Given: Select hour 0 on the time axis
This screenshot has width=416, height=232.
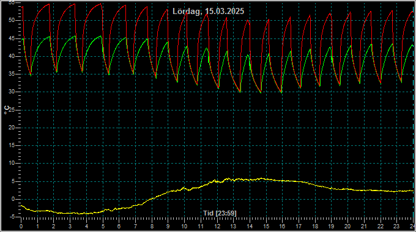Looking at the screenshot, I should 21,227.
